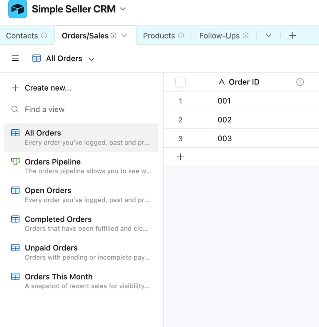The width and height of the screenshot is (319, 327).
Task: Click the Find a view search field
Action: (x=81, y=109)
